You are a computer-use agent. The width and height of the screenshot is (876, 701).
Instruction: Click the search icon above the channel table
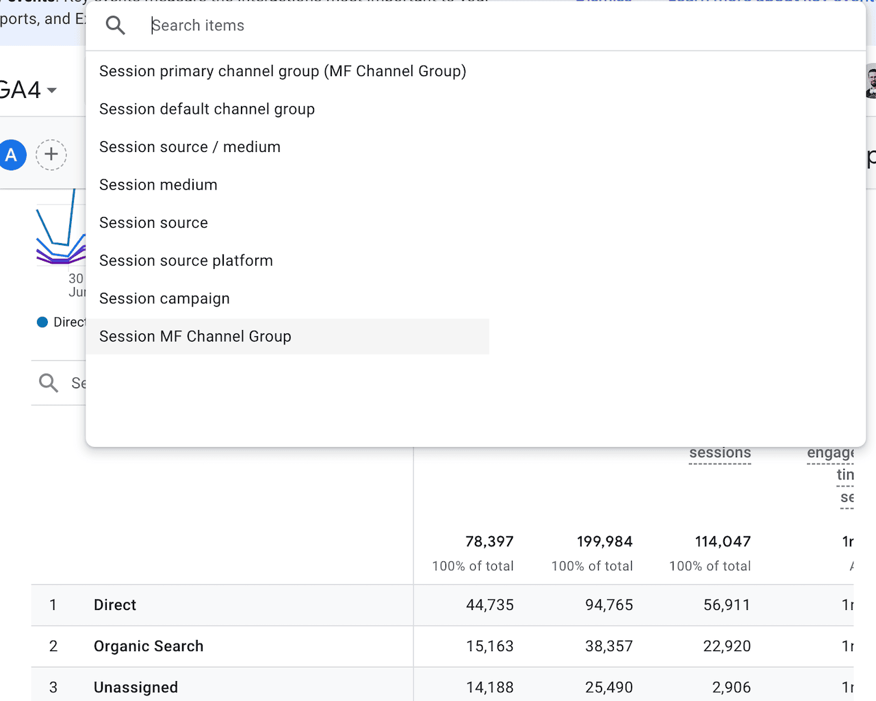[47, 383]
